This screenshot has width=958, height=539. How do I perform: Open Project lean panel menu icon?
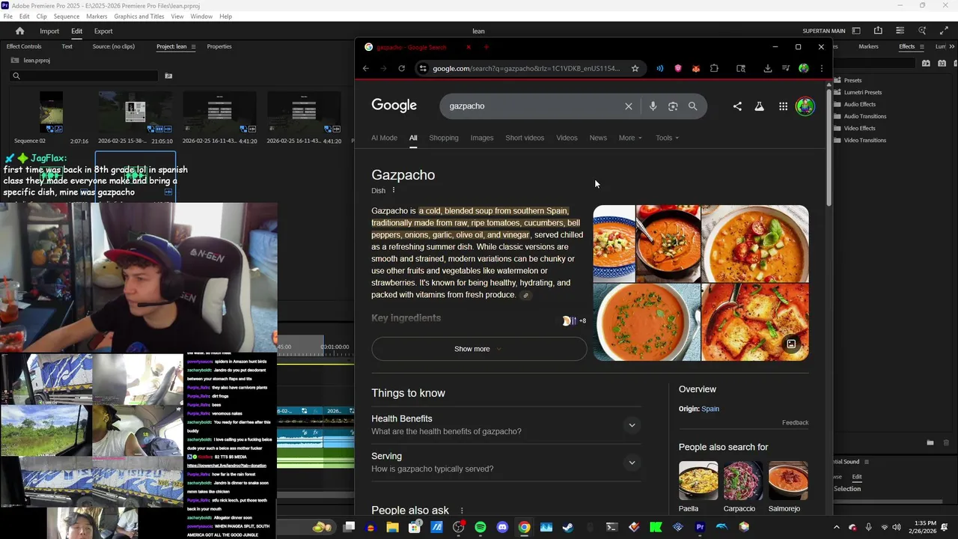point(193,46)
